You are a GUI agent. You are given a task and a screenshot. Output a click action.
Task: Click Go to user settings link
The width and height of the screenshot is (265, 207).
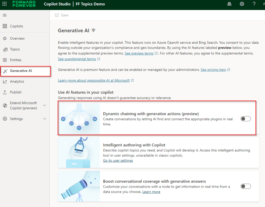[x=118, y=160]
